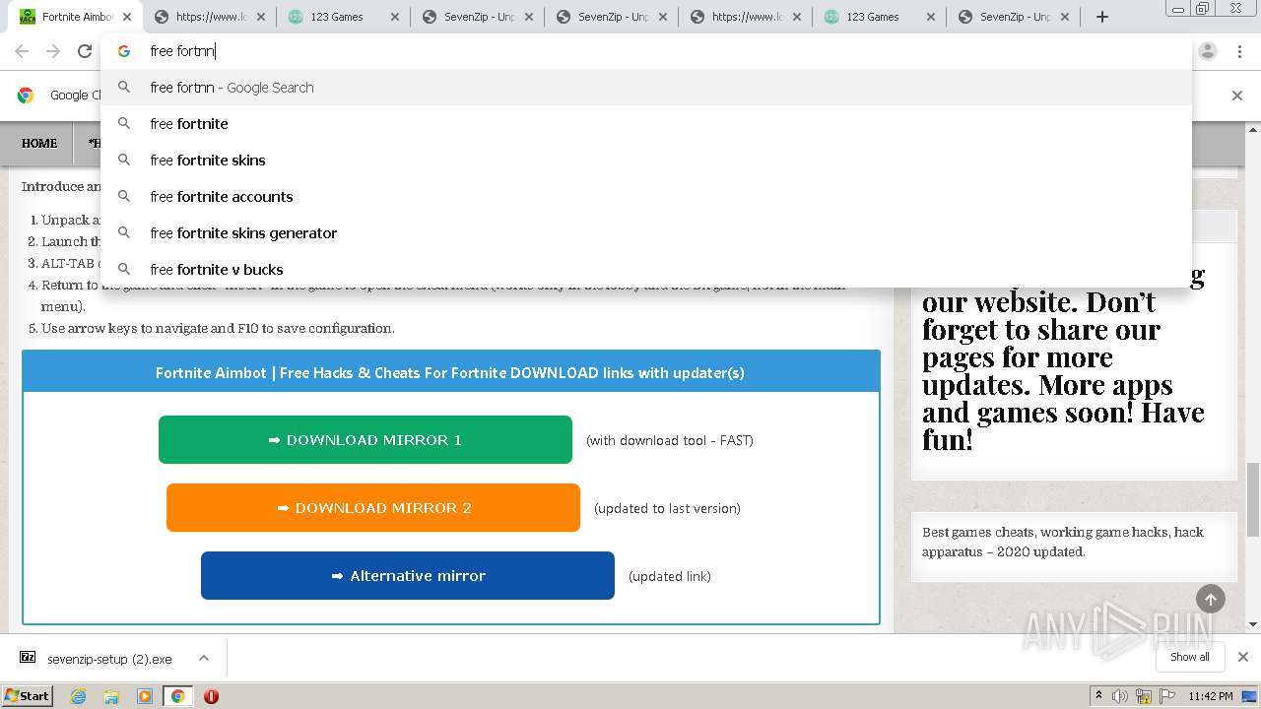The width and height of the screenshot is (1261, 709).
Task: Pick the "free fortnite skins generator" suggestion
Action: [645, 232]
